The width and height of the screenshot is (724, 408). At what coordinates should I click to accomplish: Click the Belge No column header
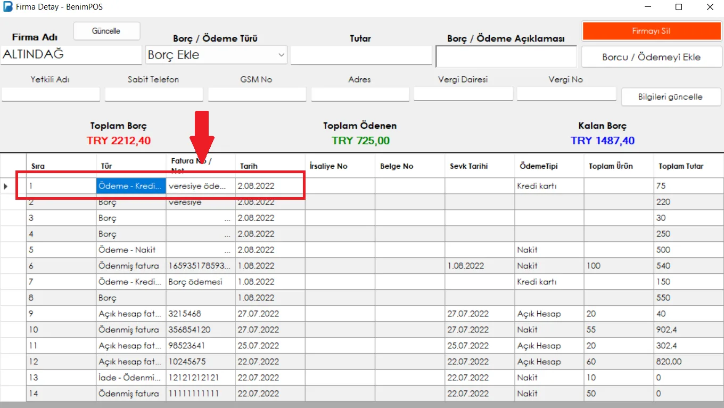coord(410,166)
